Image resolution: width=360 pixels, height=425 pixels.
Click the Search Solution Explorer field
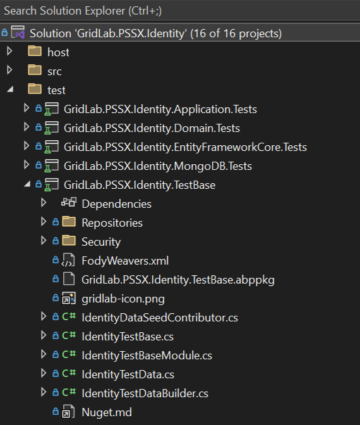point(180,11)
